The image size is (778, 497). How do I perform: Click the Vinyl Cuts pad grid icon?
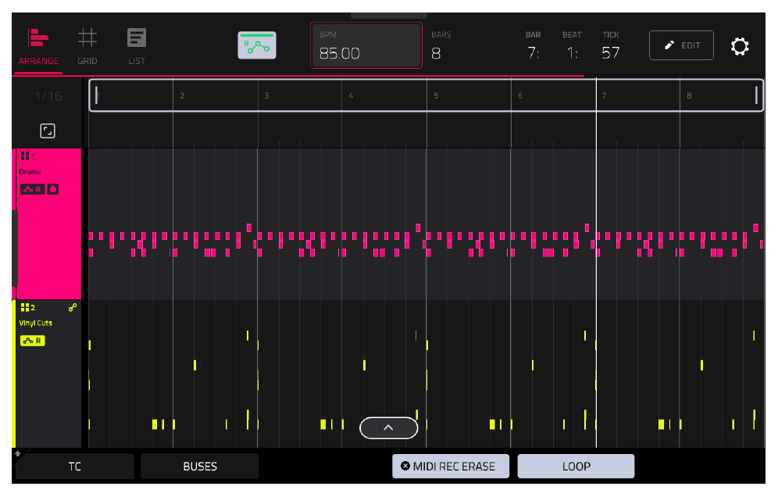coord(25,308)
